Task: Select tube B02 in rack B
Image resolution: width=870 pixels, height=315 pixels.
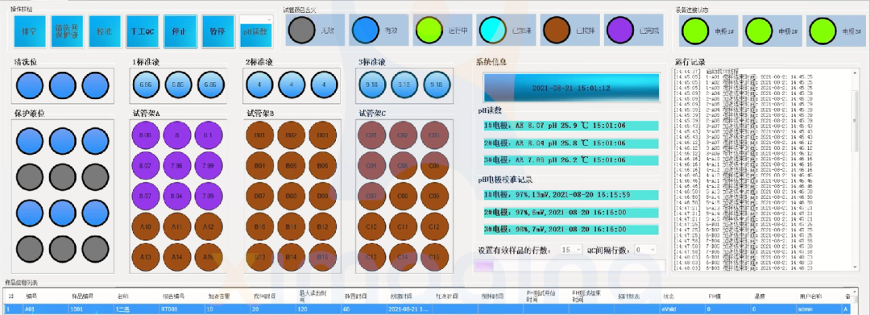Action: click(292, 135)
